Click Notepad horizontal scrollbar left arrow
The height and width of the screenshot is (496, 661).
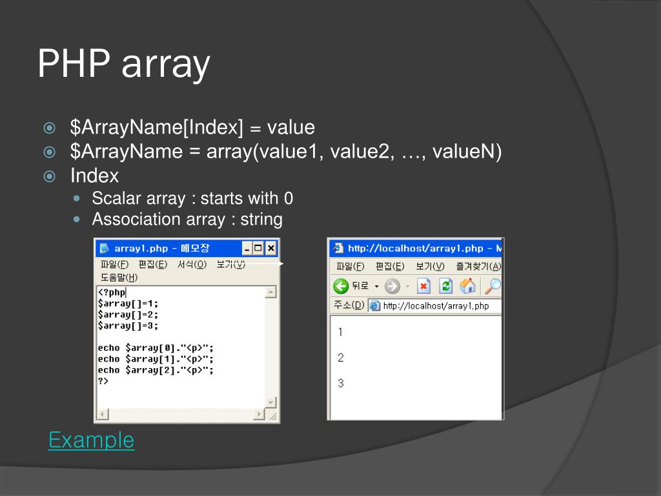tap(103, 414)
